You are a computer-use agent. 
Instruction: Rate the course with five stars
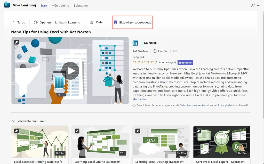pos(152,62)
